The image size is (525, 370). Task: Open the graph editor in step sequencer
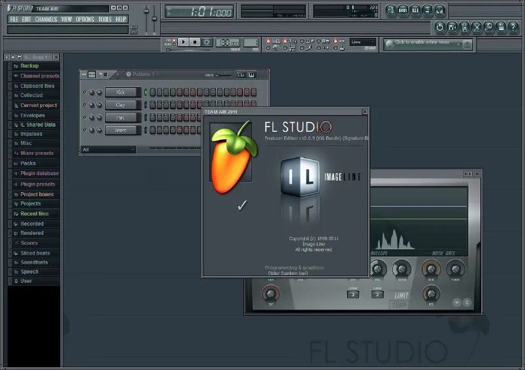point(241,75)
